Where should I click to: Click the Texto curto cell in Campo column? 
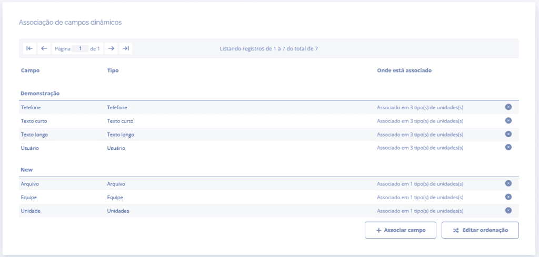tap(34, 121)
